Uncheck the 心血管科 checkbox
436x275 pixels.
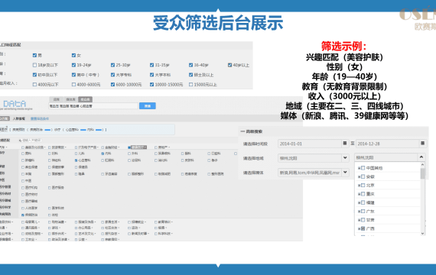[76, 160]
